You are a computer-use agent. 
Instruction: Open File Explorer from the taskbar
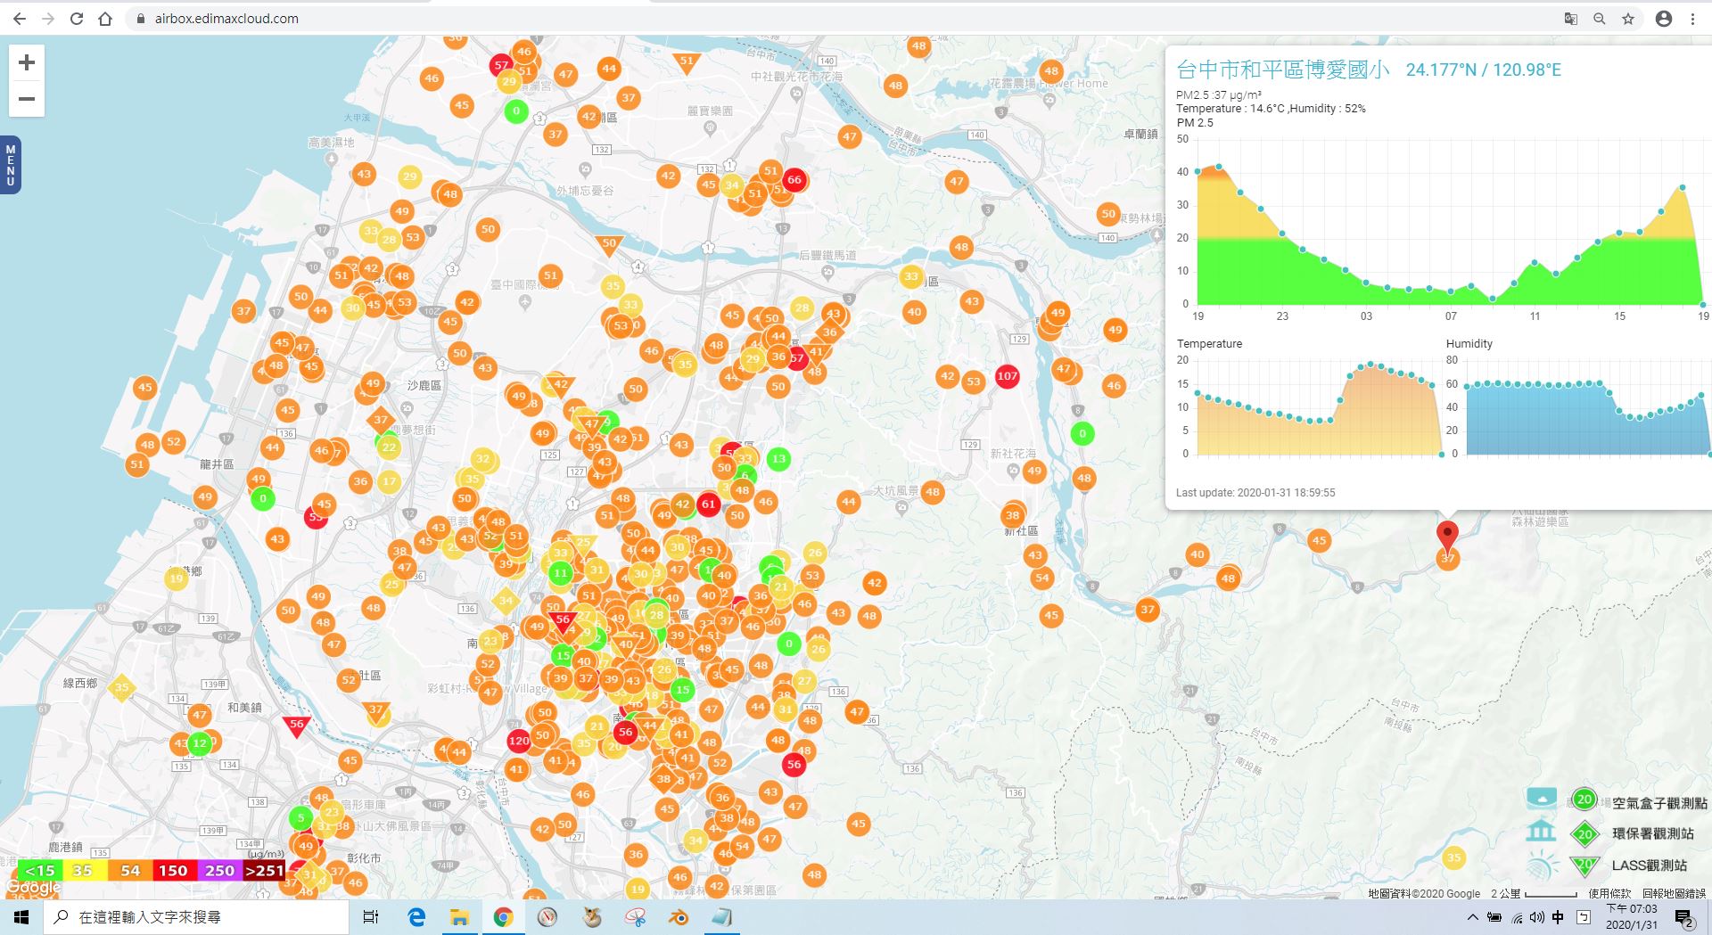click(x=459, y=917)
